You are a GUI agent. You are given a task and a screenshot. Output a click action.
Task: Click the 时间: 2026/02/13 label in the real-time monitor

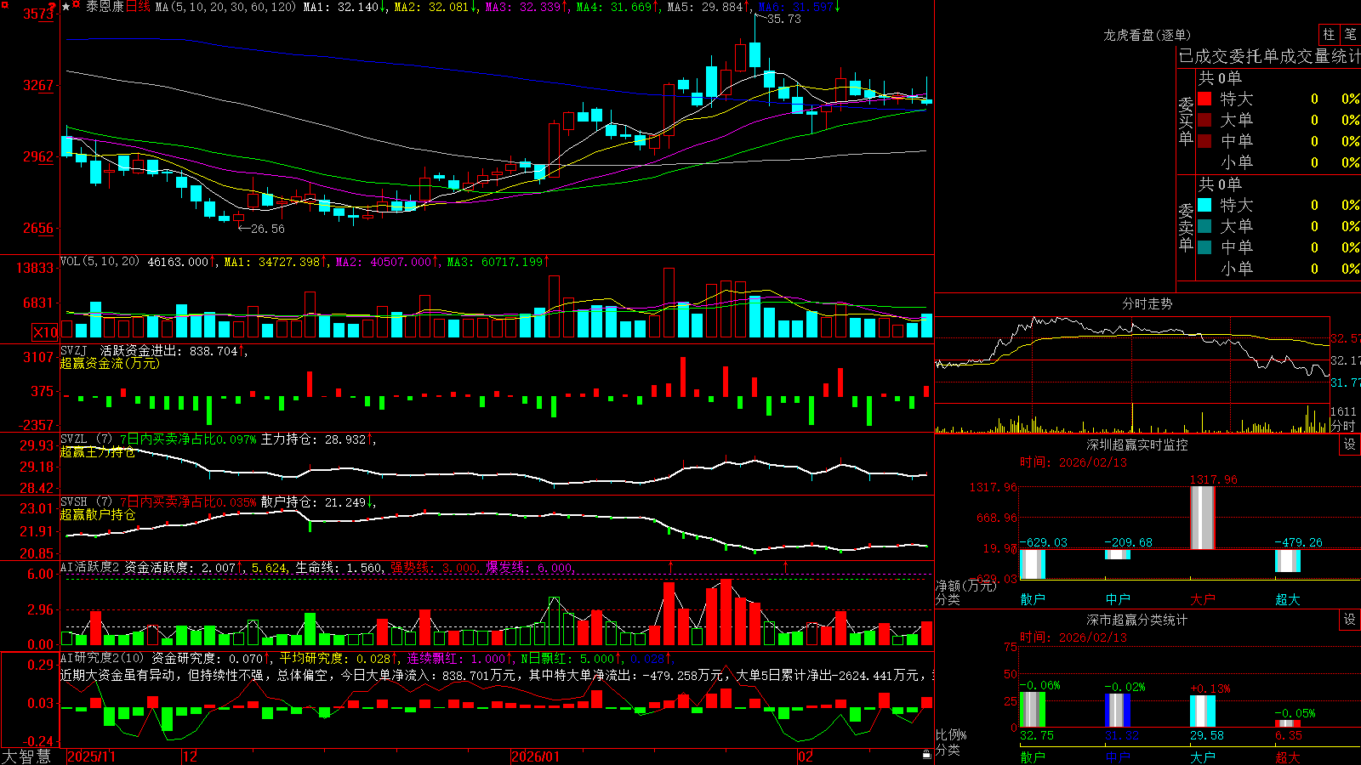click(x=1073, y=462)
